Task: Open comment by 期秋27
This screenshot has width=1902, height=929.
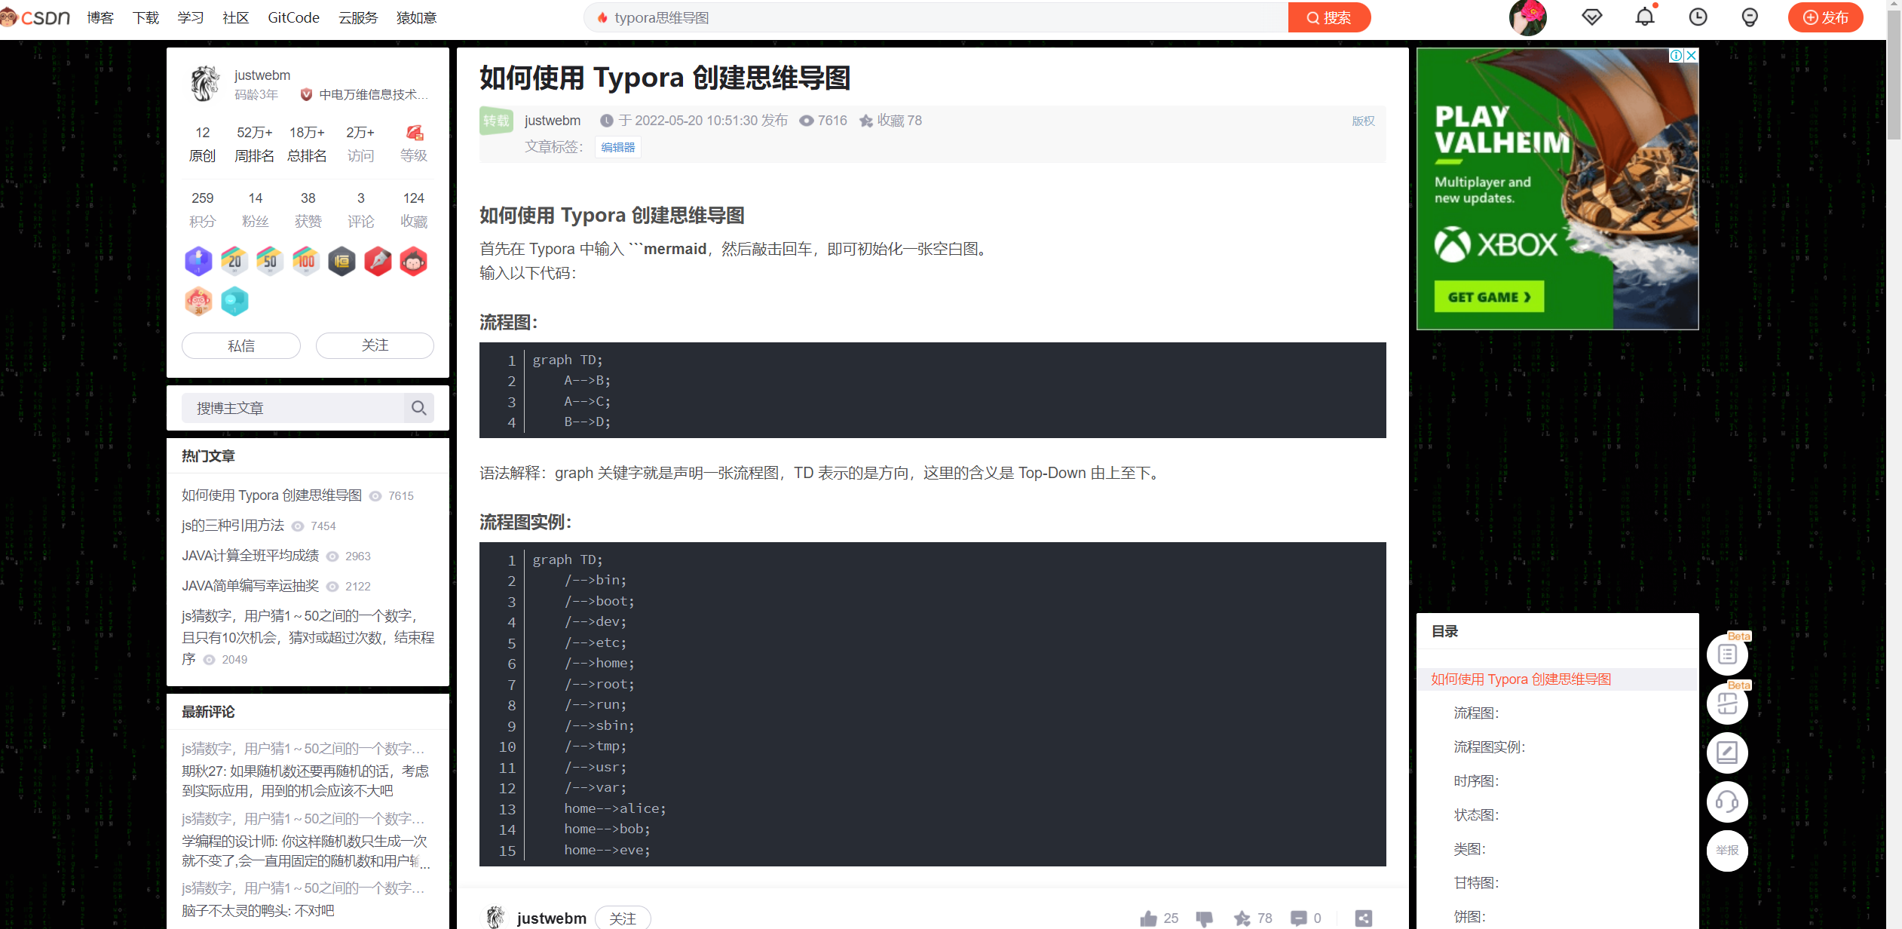Action: pyautogui.click(x=305, y=780)
